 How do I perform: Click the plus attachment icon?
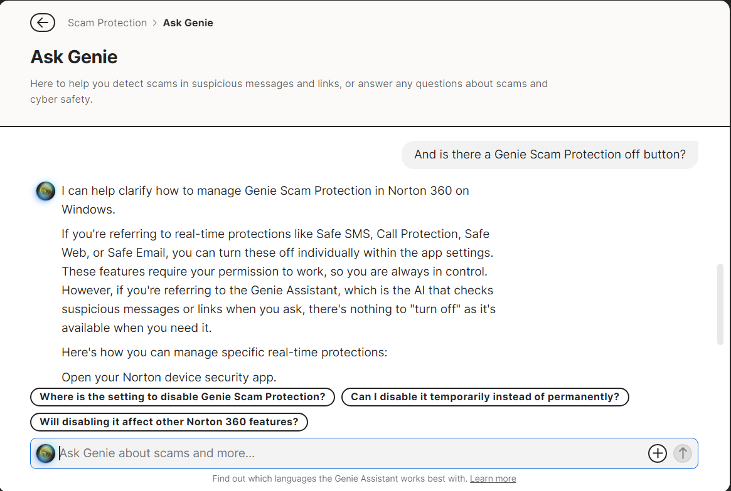pos(657,453)
